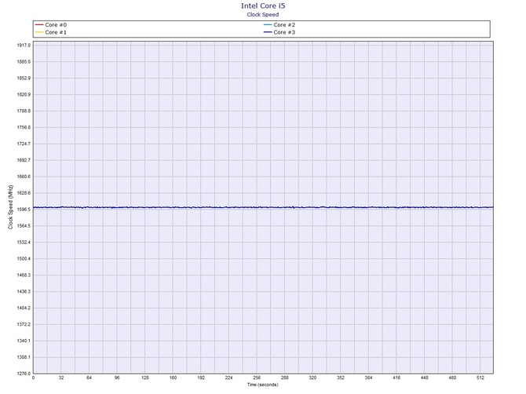
Task: Click the Core #2 legend entry
Action: click(x=279, y=25)
